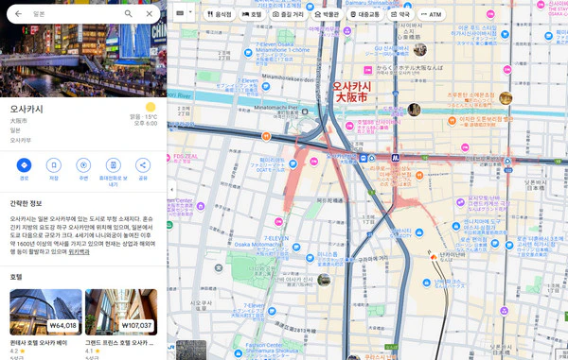The height and width of the screenshot is (360, 568).
Task: Select the 이온 푸드 스타일 신사이바시점 pin
Action: (x=505, y=35)
